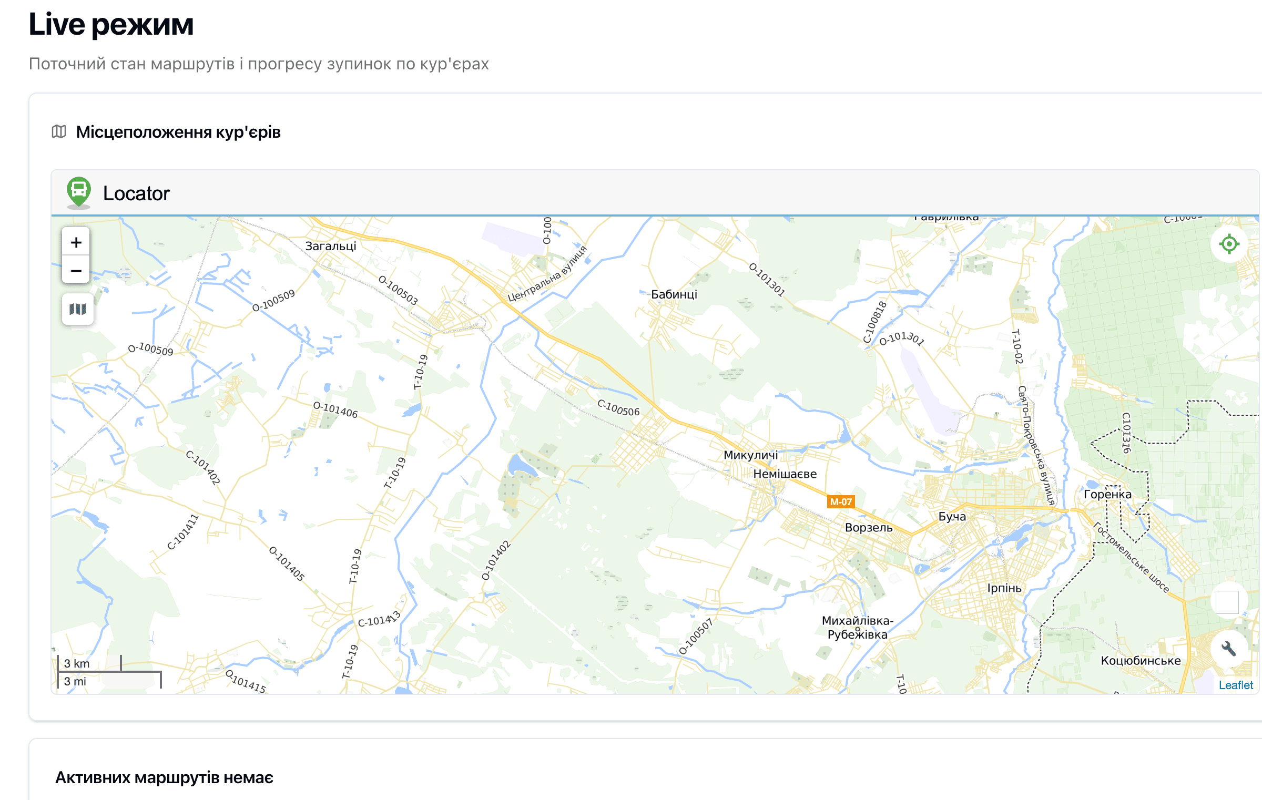Image resolution: width=1262 pixels, height=800 pixels.
Task: Expand the Місцеположення кур'єрів panel
Action: pos(178,131)
